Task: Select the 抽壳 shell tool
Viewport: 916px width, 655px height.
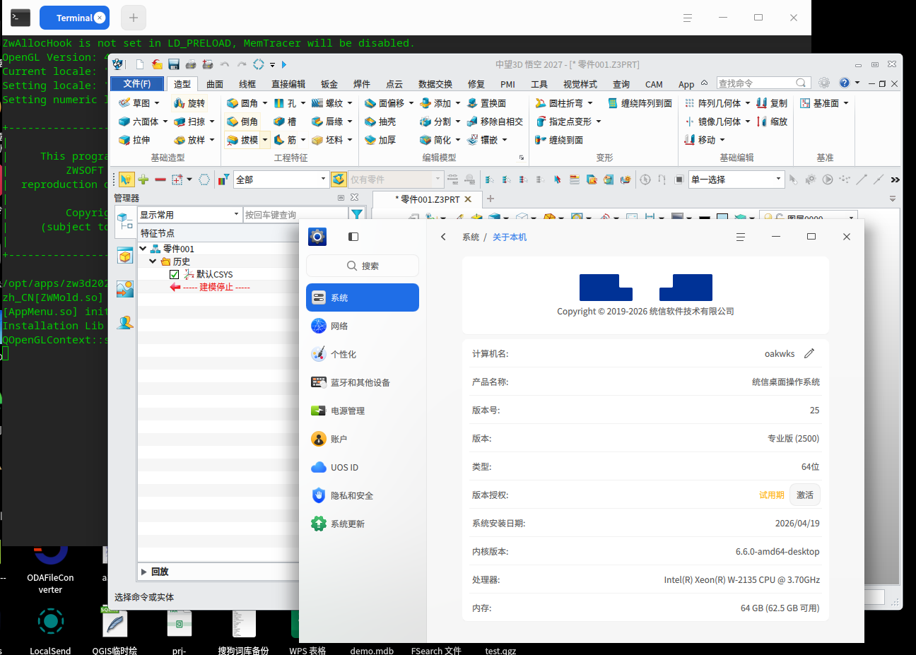Action: pos(380,122)
